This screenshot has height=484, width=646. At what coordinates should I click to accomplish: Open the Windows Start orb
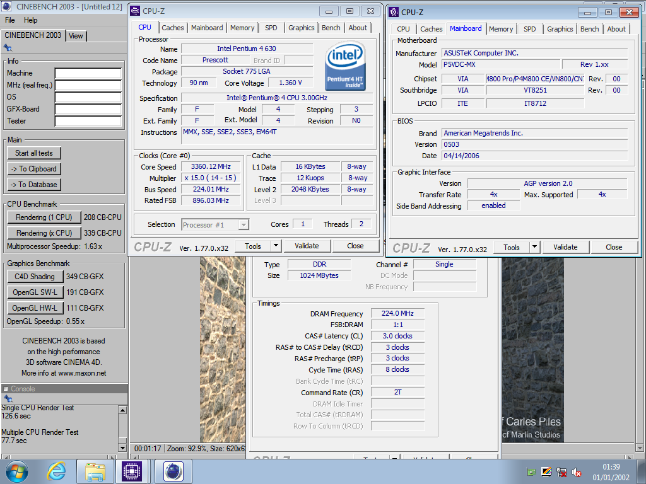pos(16,471)
